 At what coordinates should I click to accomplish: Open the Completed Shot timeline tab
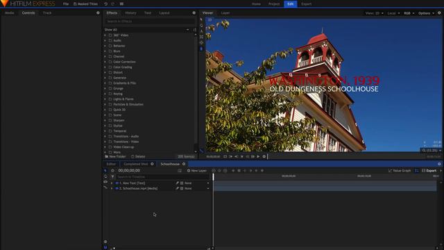(136, 164)
